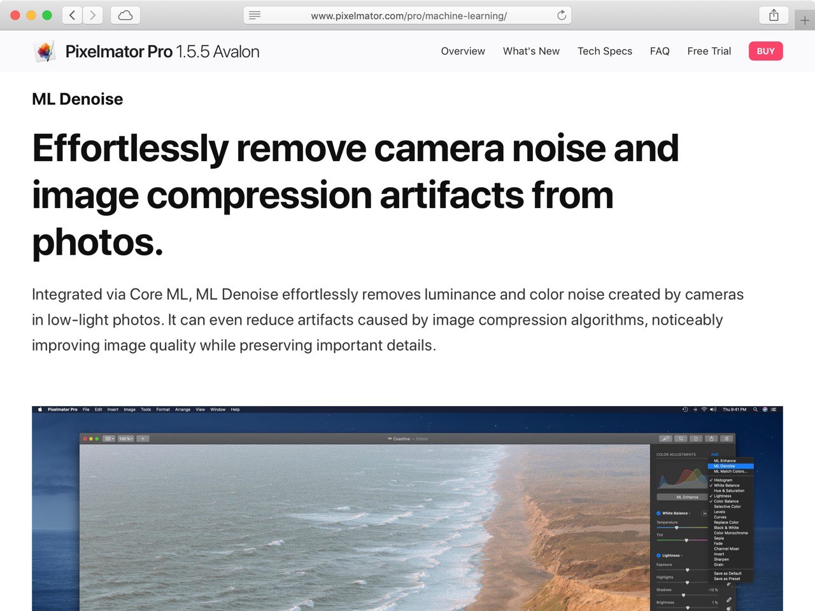Choose ML Match Colors in Add menu
This screenshot has height=611, width=815.
[x=730, y=472]
